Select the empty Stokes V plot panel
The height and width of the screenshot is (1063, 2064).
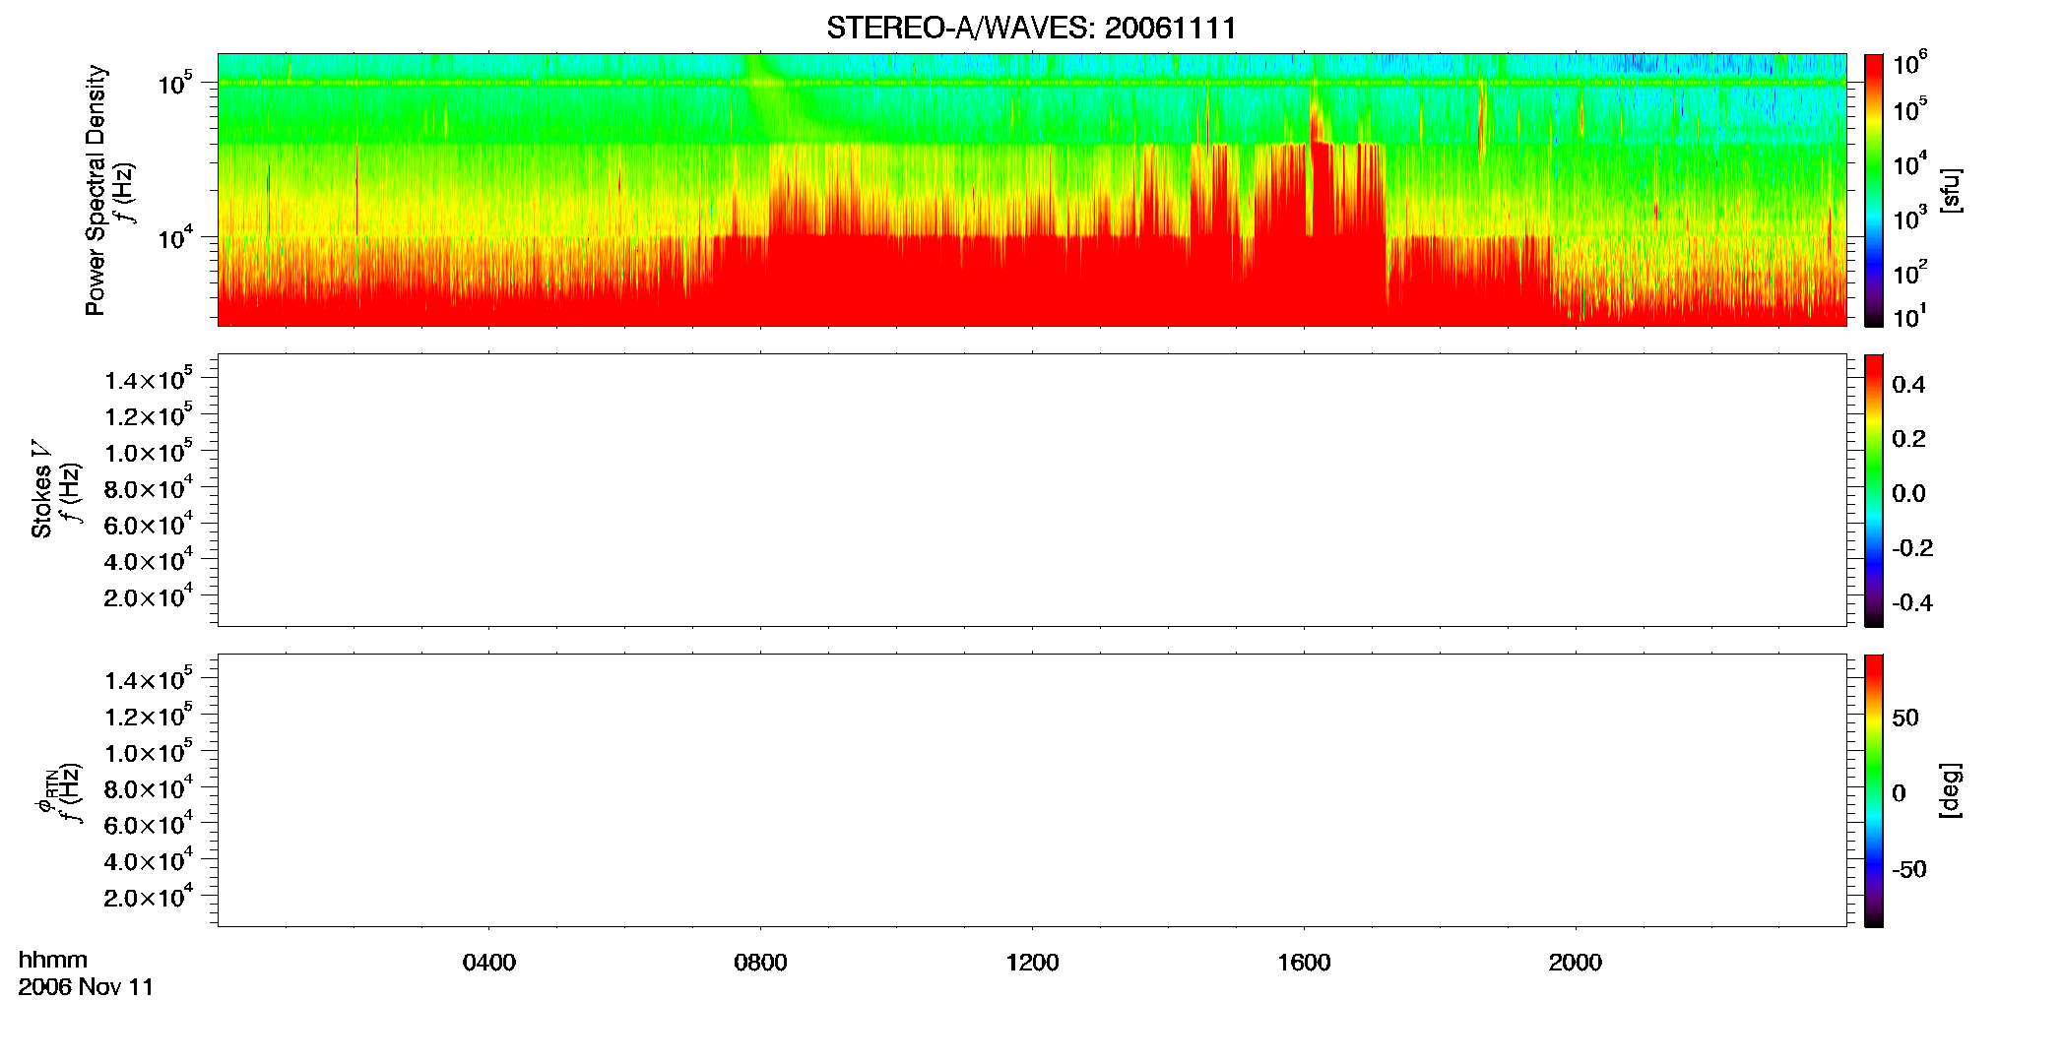click(1032, 490)
